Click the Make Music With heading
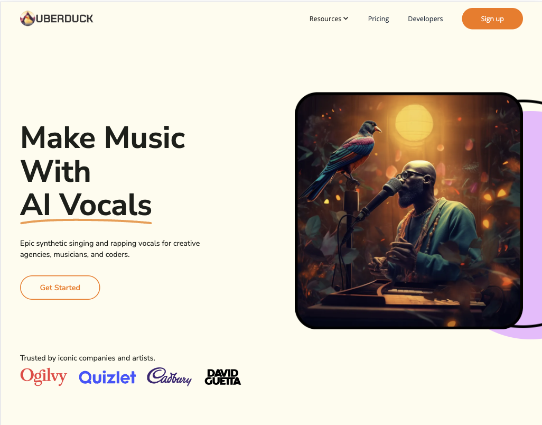The image size is (542, 425). (x=102, y=154)
